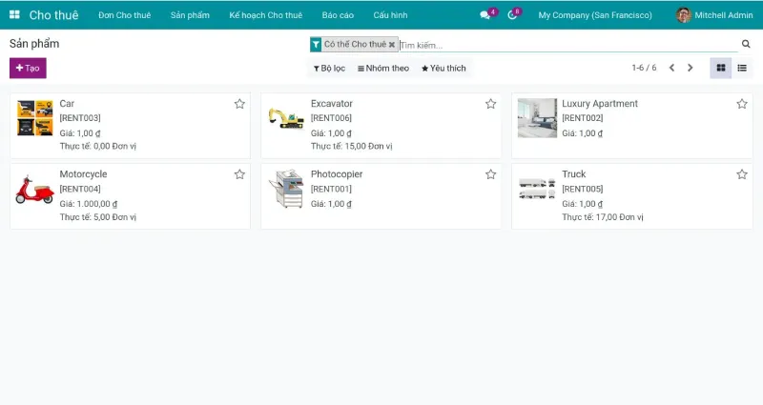Image resolution: width=763 pixels, height=405 pixels.
Task: Go to next page arrow
Action: (691, 68)
